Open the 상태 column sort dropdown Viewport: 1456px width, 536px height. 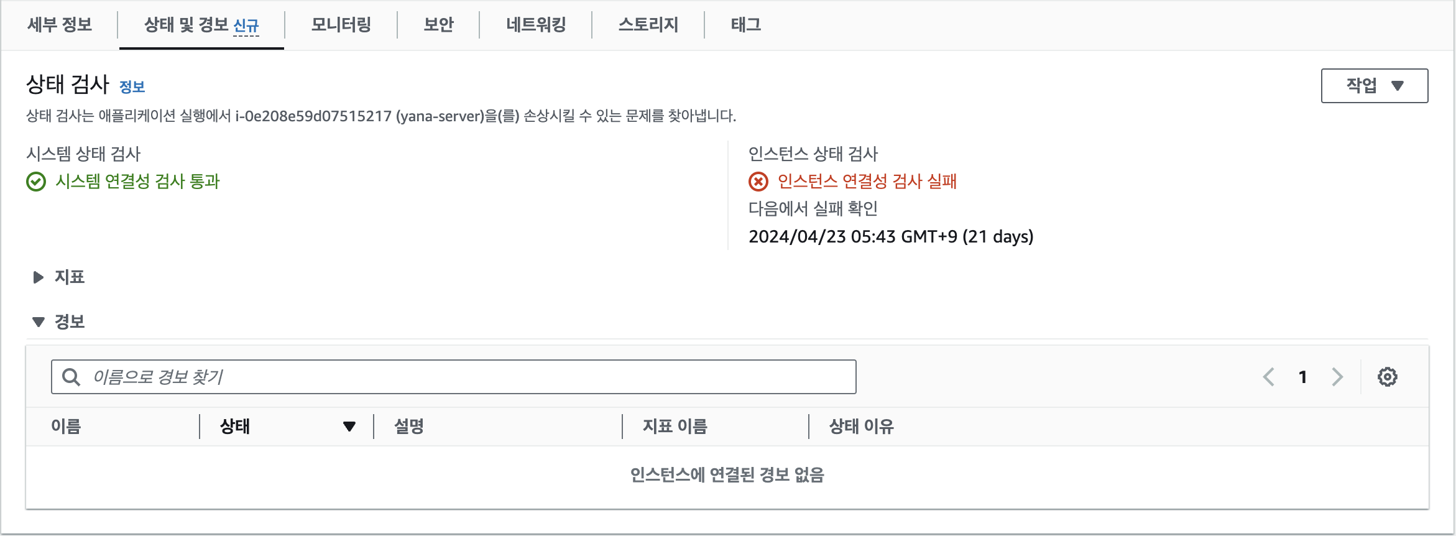click(349, 427)
